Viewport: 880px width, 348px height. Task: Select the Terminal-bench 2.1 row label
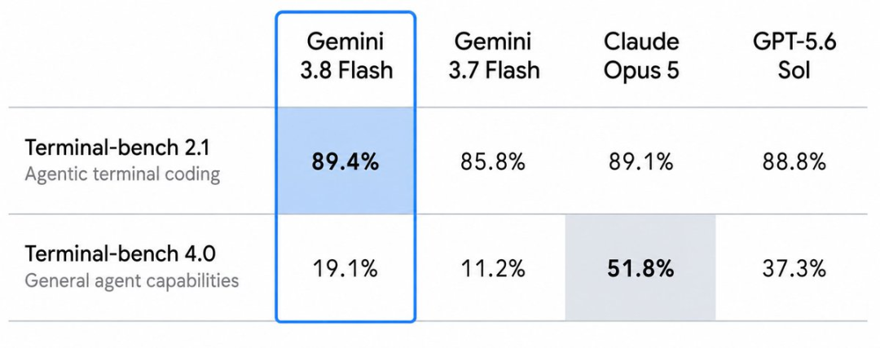[x=117, y=148]
